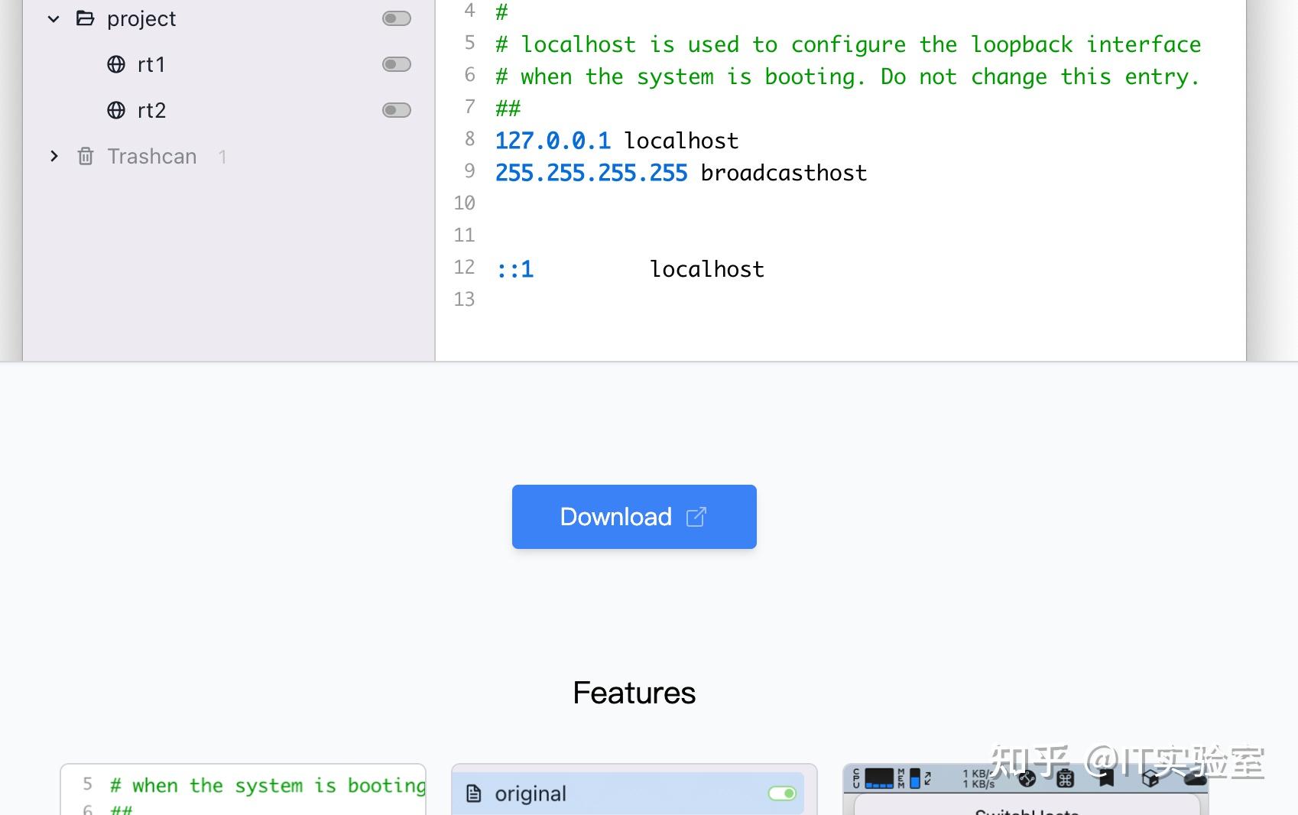This screenshot has width=1298, height=815.
Task: Click the command-key icon in the menu bar
Action: 1065,779
